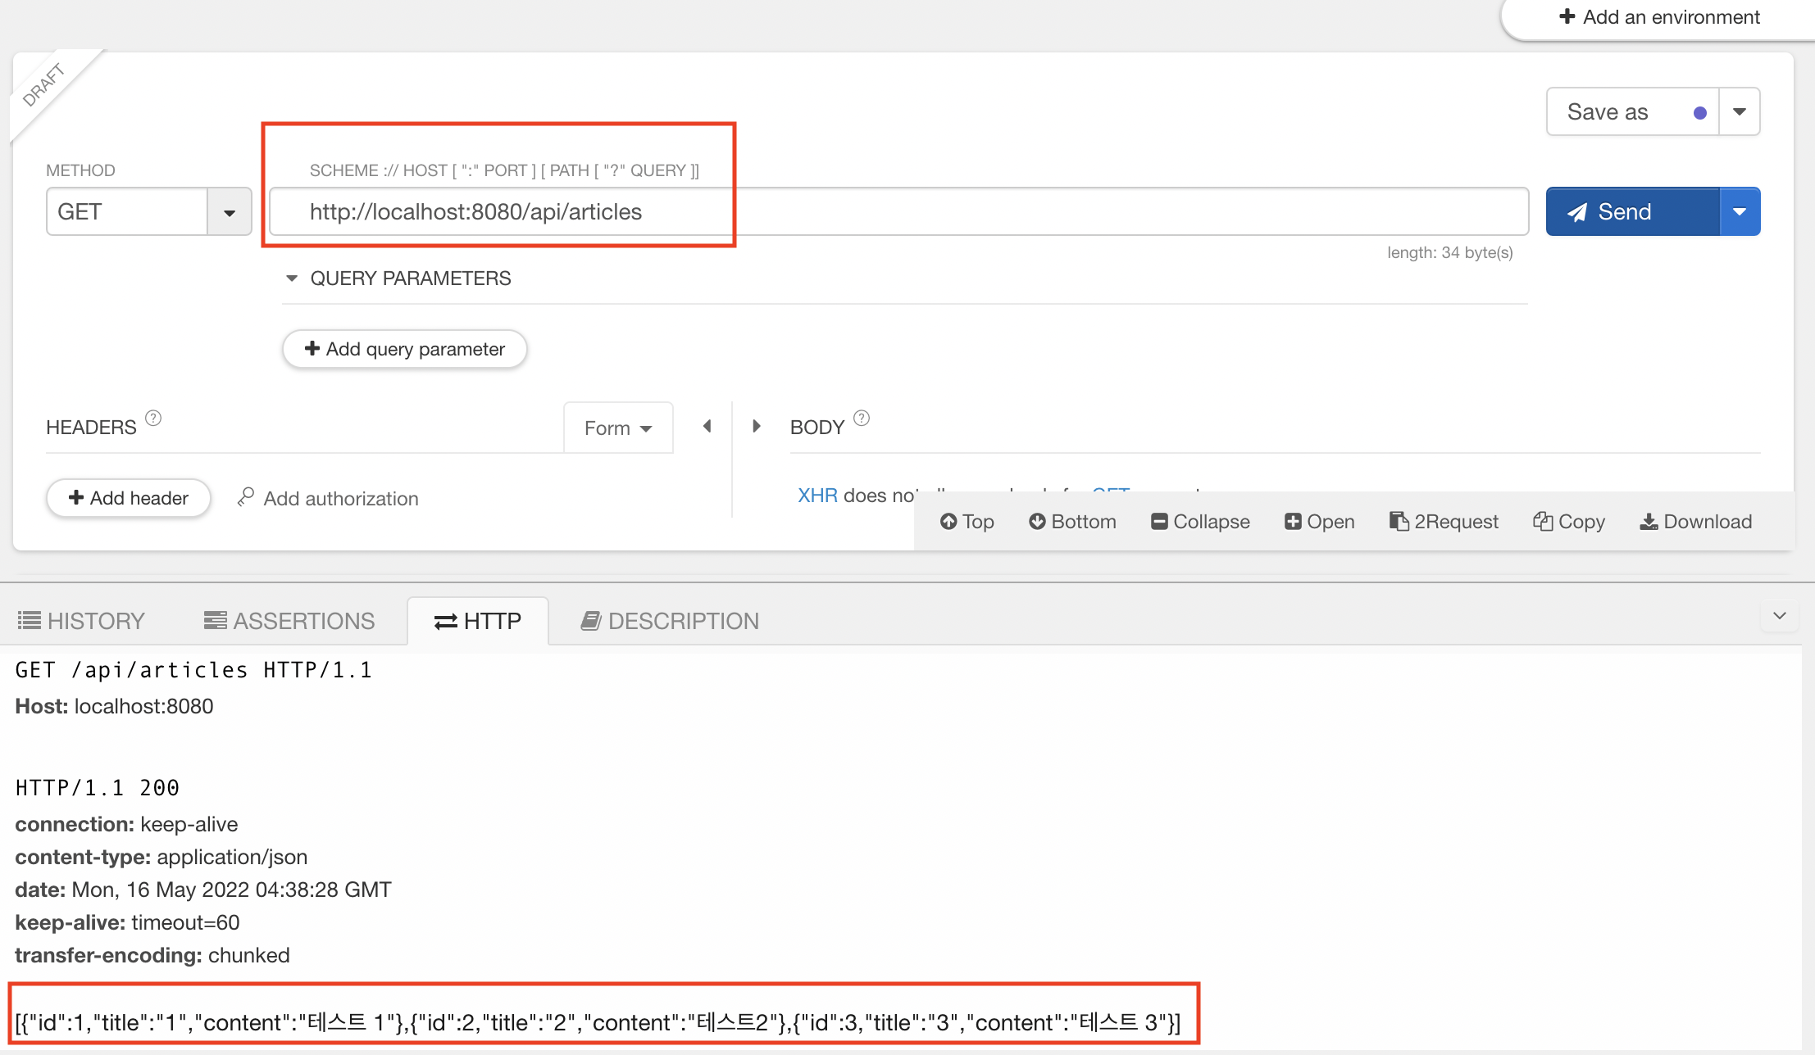Click Collapse in response toolbar
Screen dimensions: 1815x1055
pos(1200,522)
